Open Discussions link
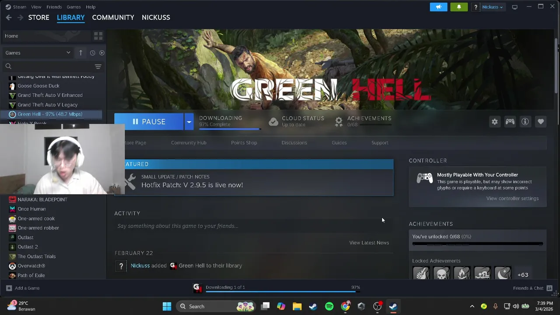Image resolution: width=560 pixels, height=315 pixels. pos(294,143)
